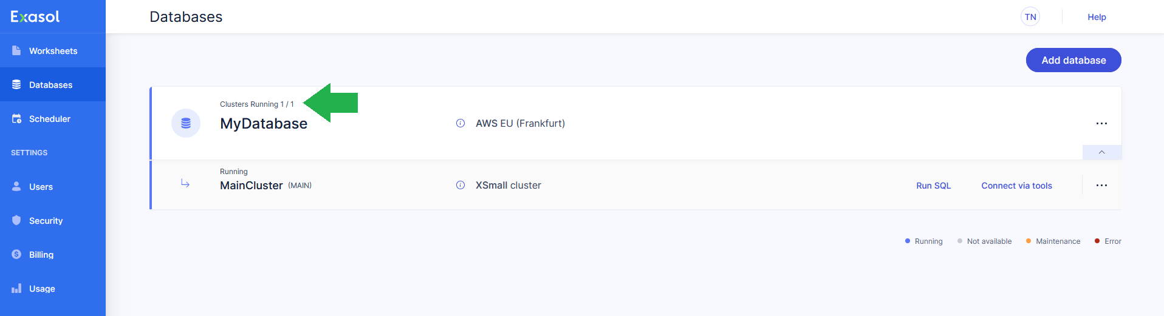Open the Users settings page
Screen dimensions: 1164x316
pos(41,187)
